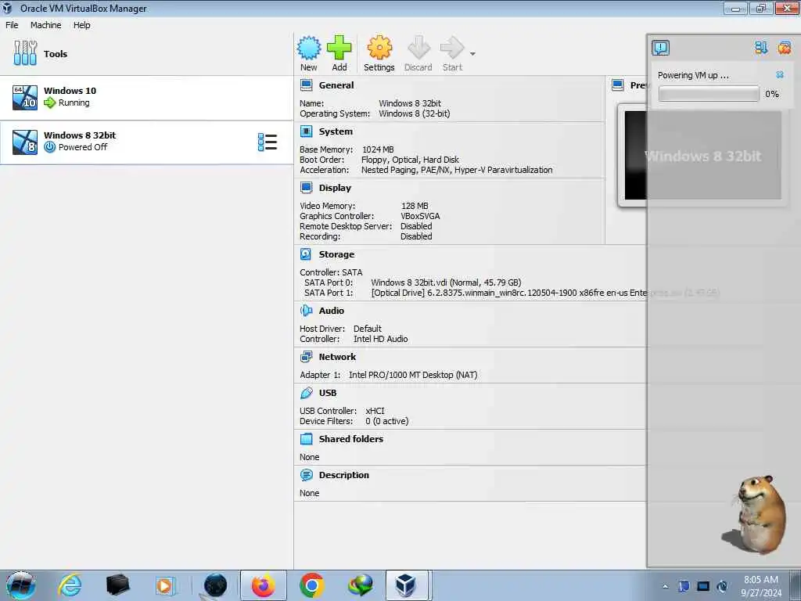Click the Network section icon

tap(306, 357)
